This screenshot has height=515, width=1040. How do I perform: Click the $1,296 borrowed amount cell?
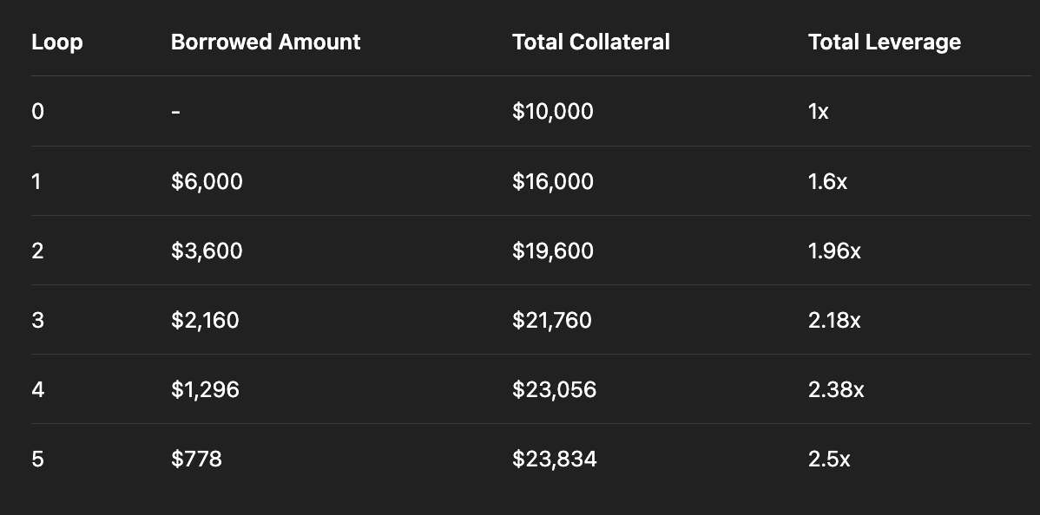(x=205, y=389)
